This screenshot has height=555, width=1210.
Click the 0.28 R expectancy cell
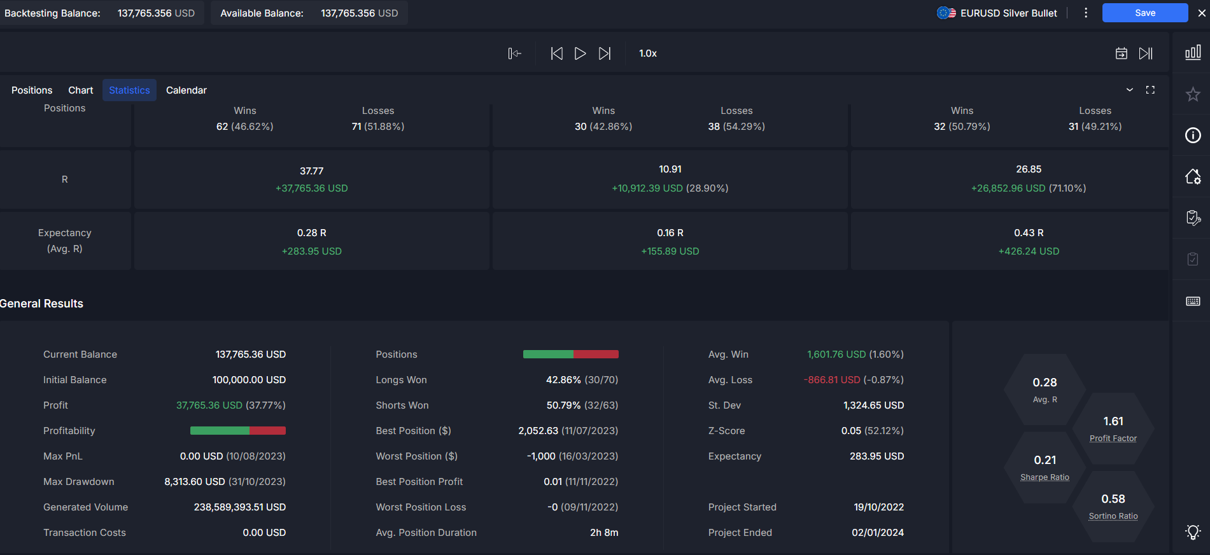311,241
